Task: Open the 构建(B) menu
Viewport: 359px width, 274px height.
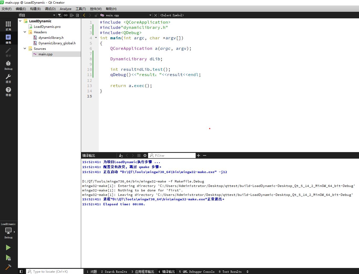Action: click(35, 9)
